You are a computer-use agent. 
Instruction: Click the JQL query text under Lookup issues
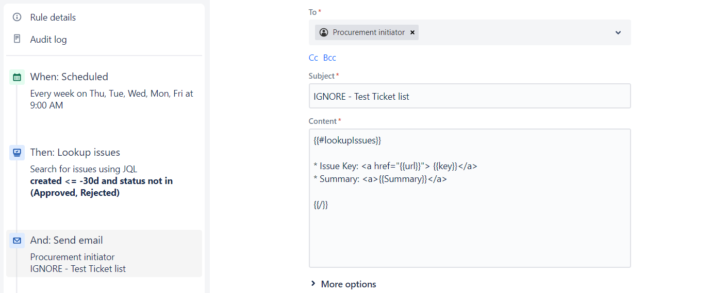click(102, 187)
